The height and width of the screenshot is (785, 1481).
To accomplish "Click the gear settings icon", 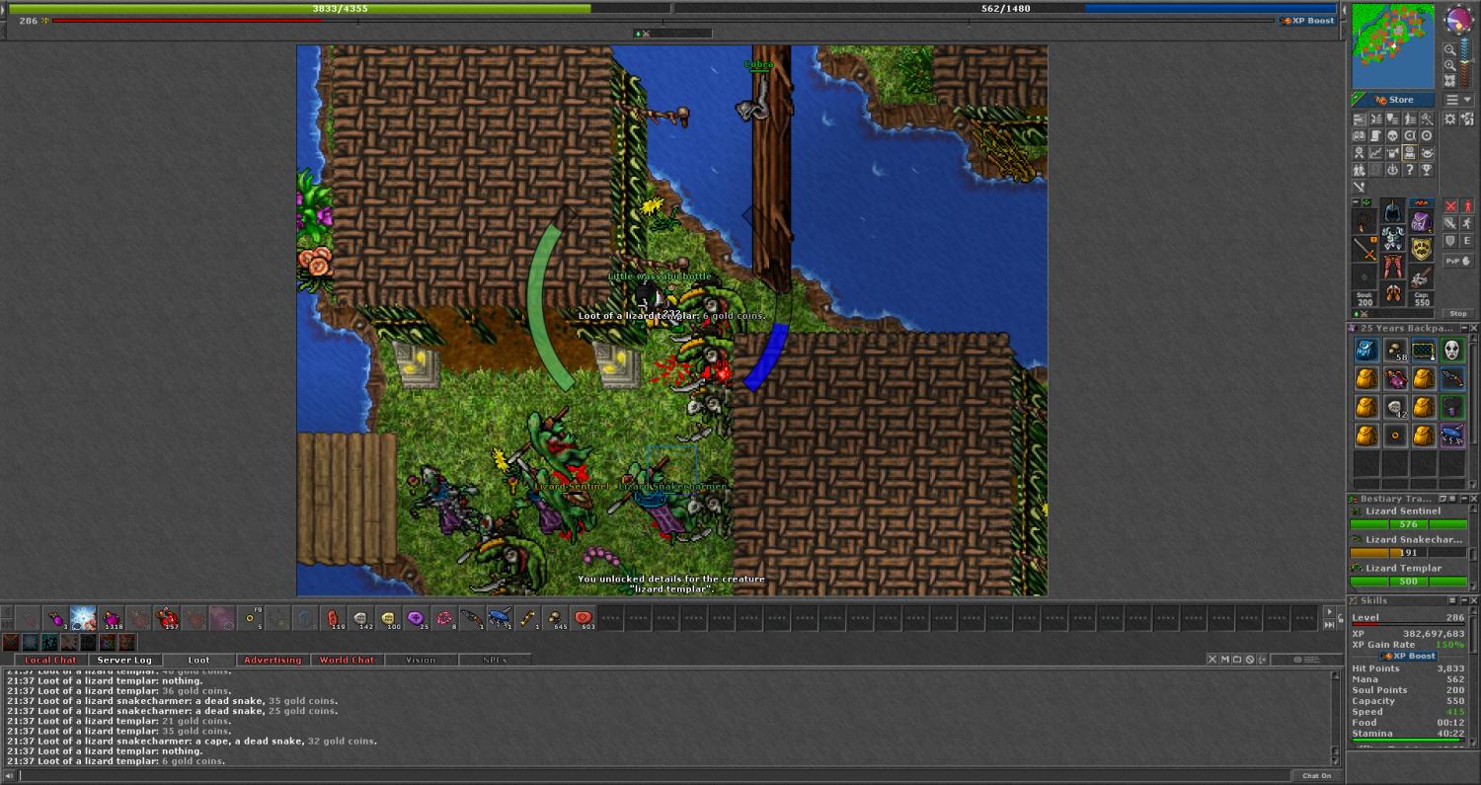I will point(1449,118).
